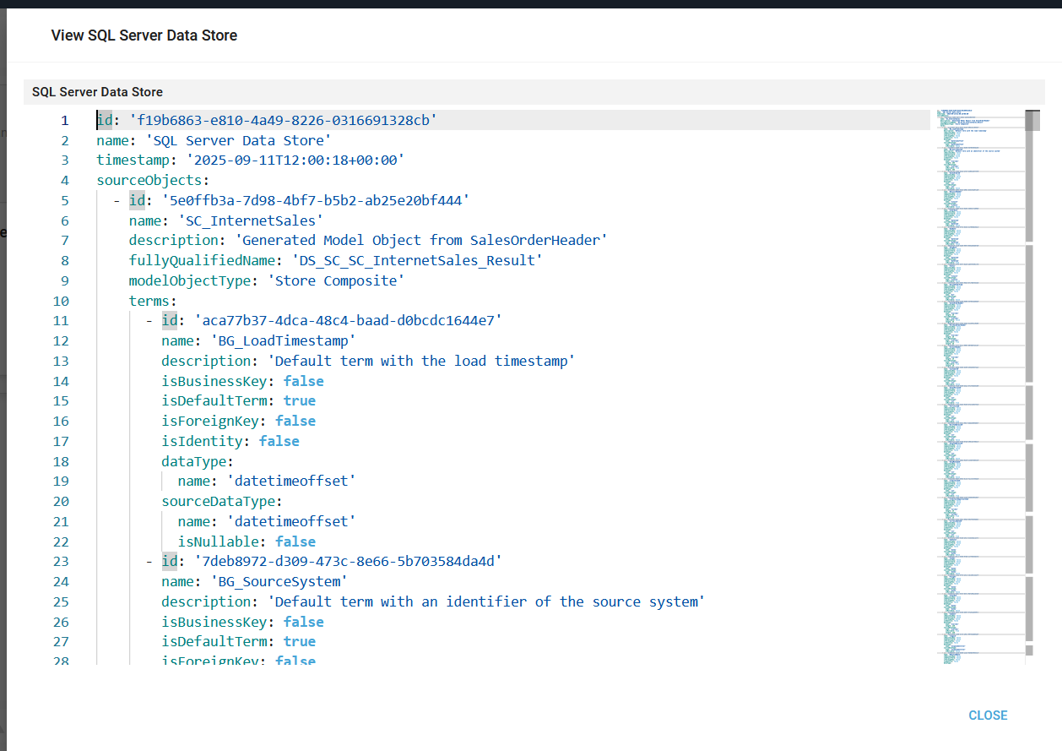Click line number 4 in the gutter
1062x751 pixels.
[x=64, y=180]
